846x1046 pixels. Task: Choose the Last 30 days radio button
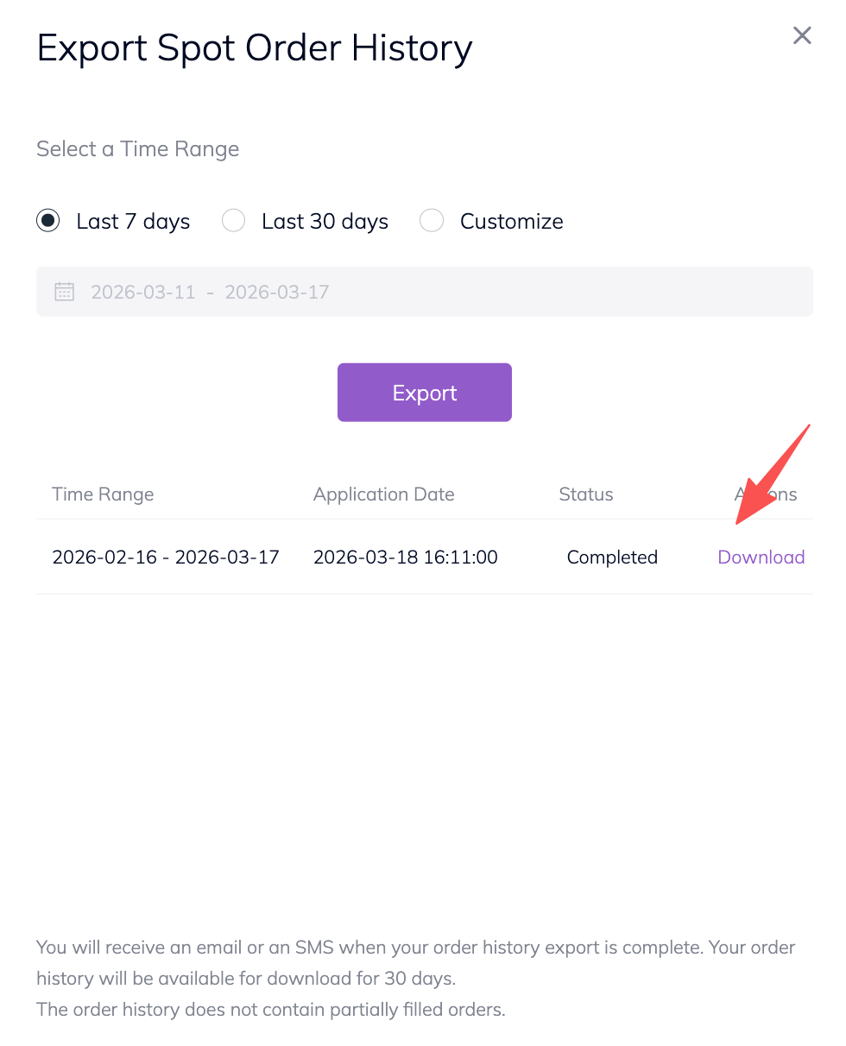click(234, 221)
